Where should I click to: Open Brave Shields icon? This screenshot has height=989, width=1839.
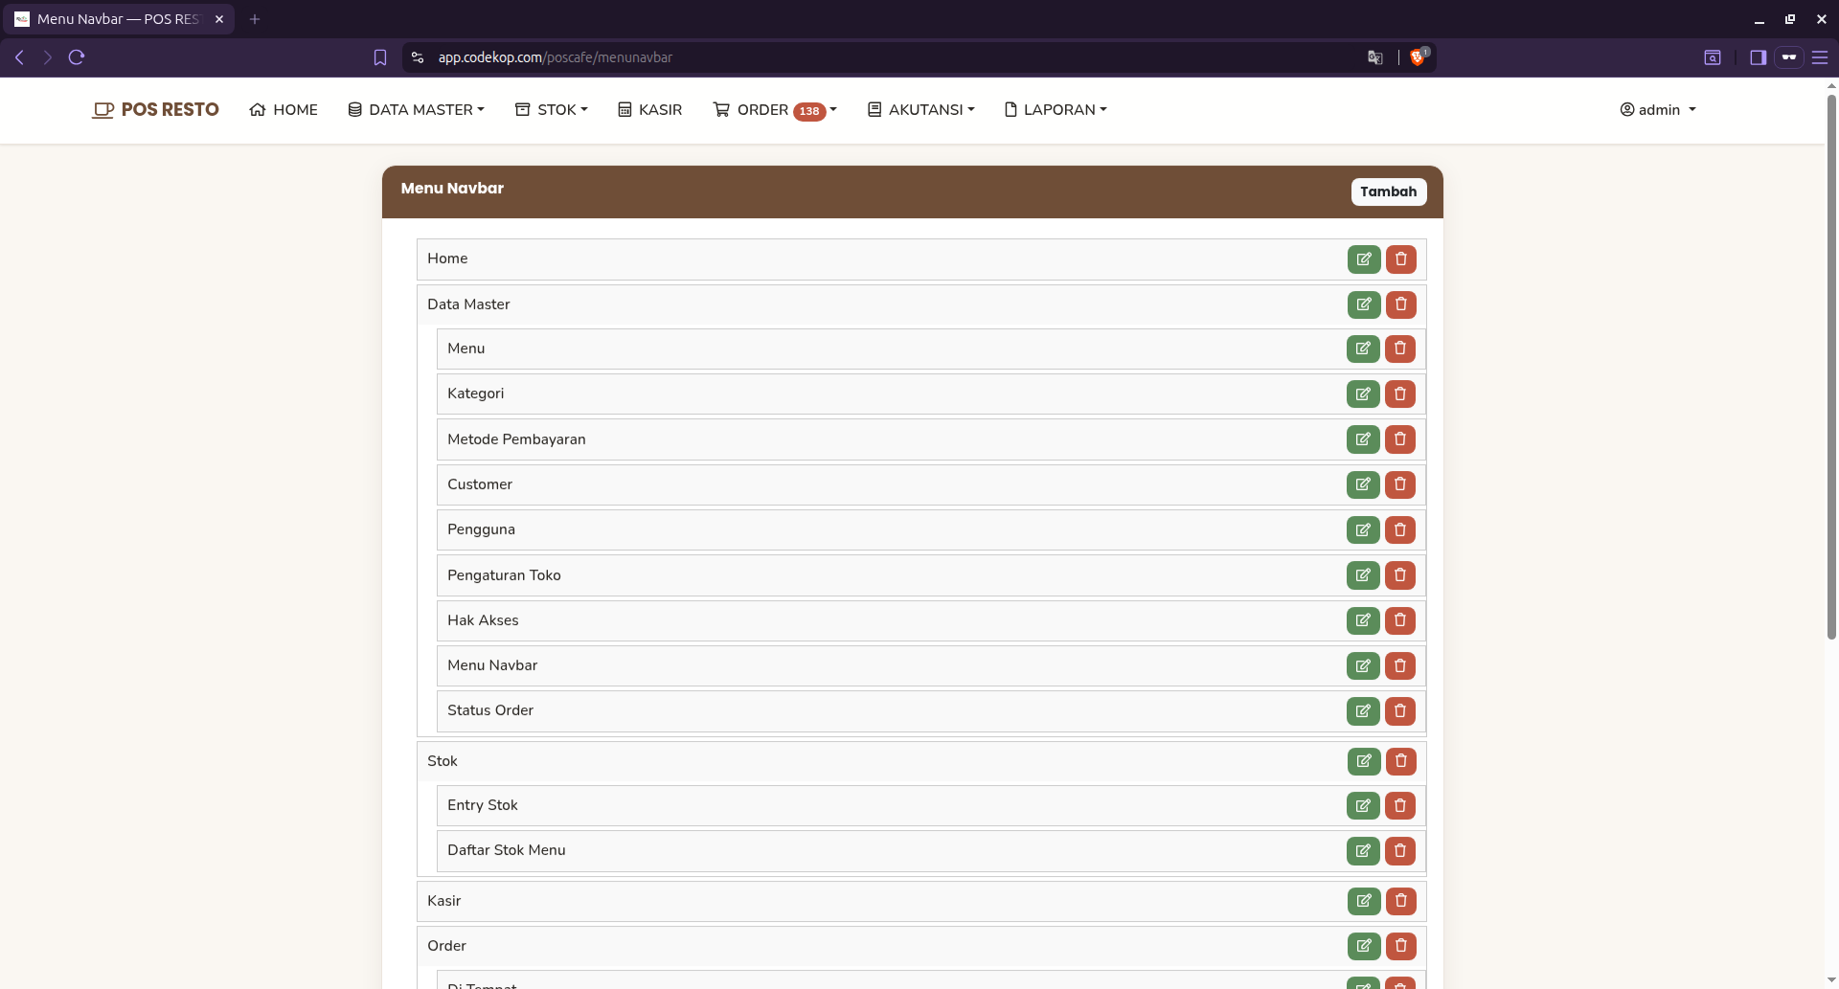(1418, 57)
